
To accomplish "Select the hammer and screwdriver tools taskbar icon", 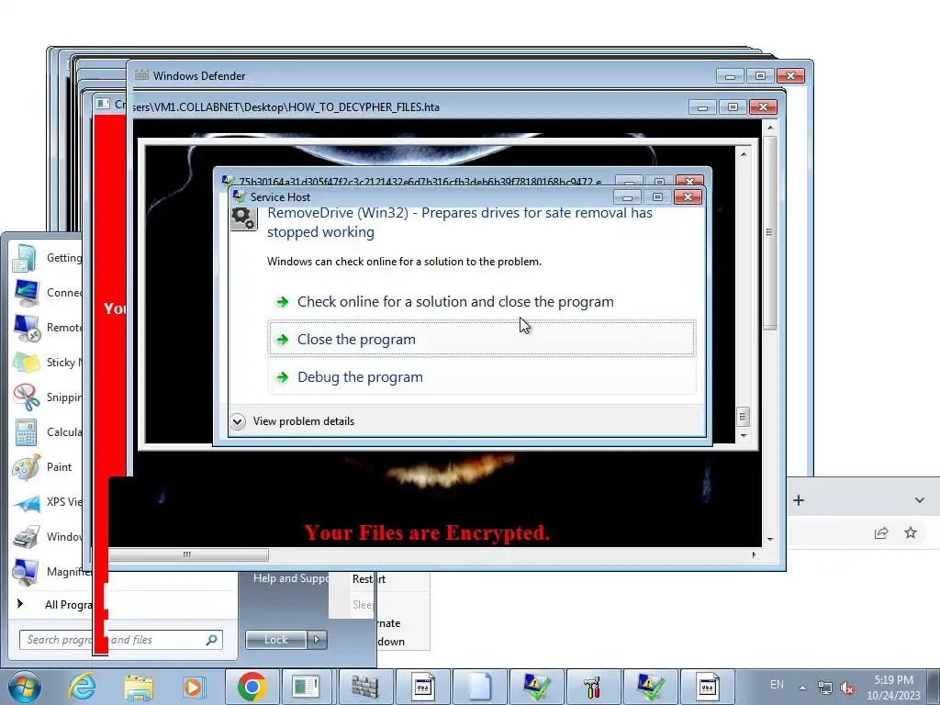I will (592, 687).
